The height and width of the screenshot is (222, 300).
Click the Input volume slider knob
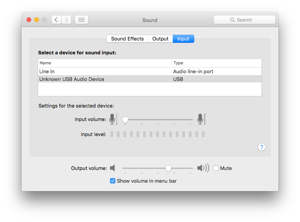125,120
